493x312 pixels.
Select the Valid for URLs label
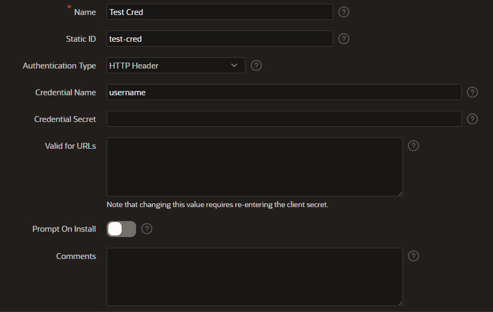point(70,146)
